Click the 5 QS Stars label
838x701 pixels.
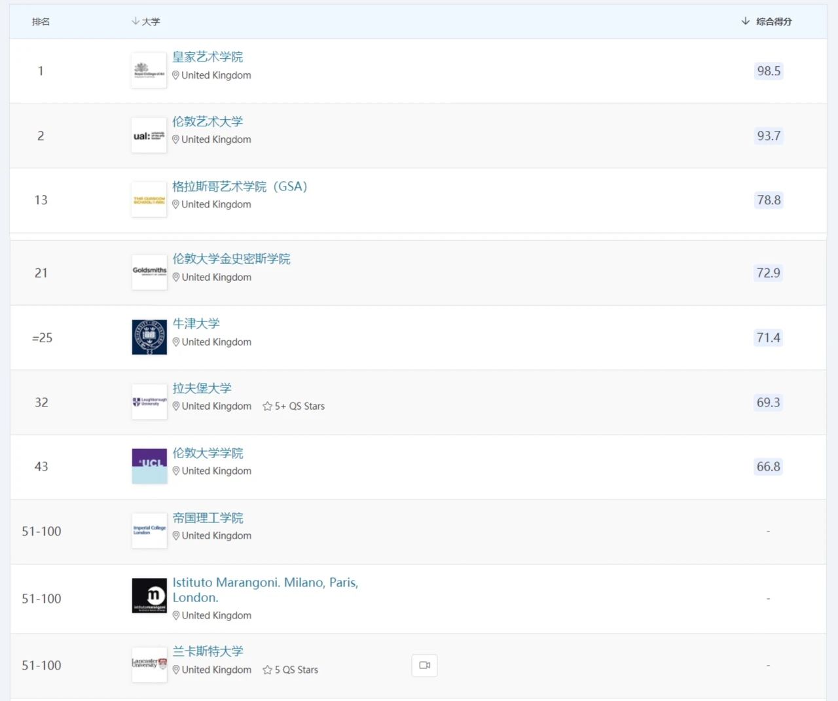(296, 670)
